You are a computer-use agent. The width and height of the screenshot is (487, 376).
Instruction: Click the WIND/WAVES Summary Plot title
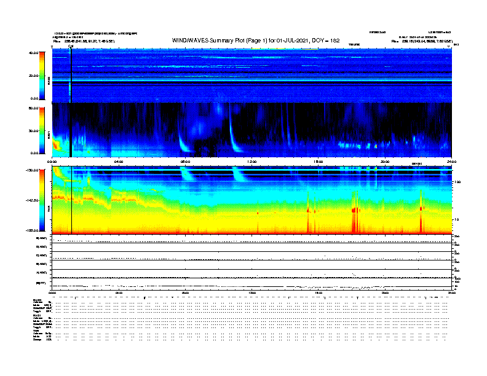[x=256, y=41]
